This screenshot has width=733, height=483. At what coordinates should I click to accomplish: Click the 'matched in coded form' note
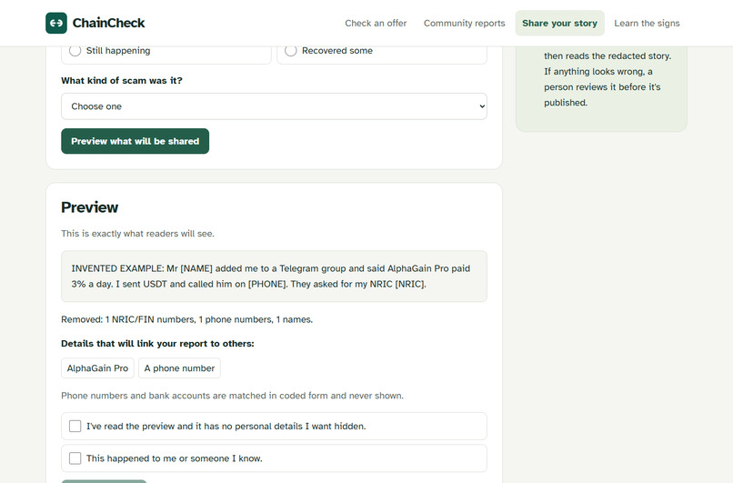pyautogui.click(x=232, y=396)
